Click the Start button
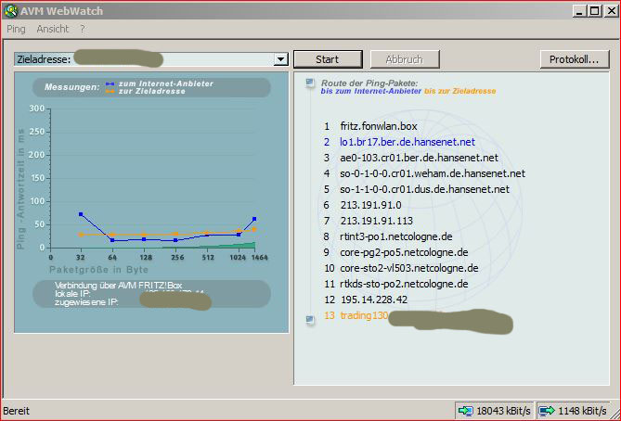 (328, 59)
